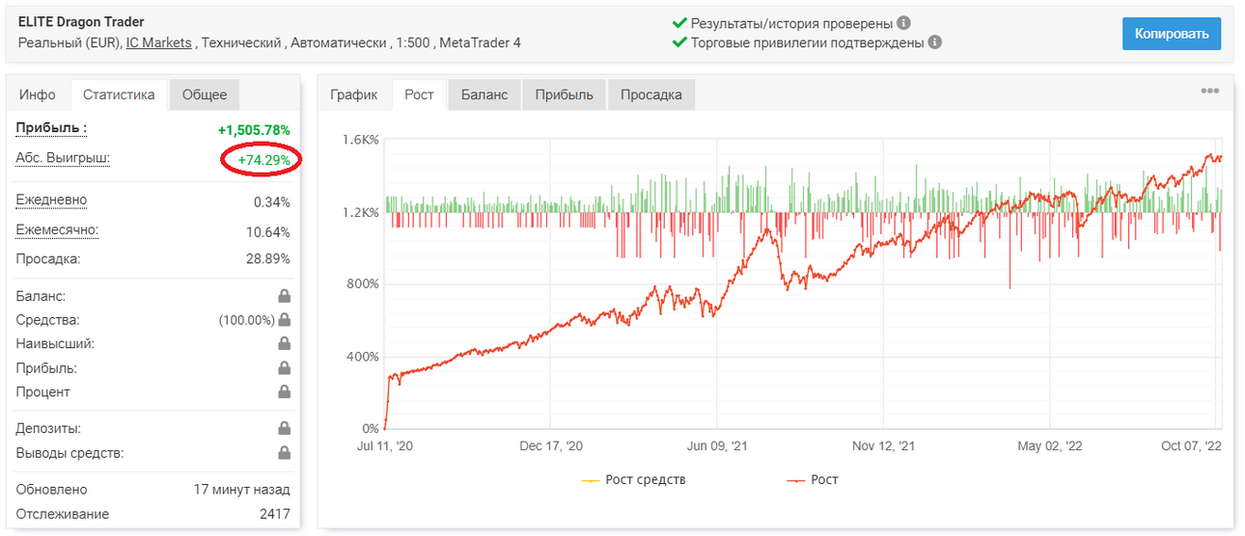Click the lock icon in Баланс row
1245x536 pixels.
point(285,297)
